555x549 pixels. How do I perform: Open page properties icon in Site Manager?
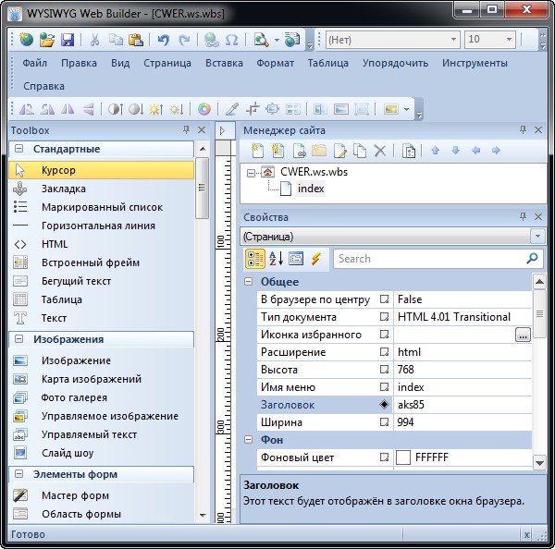point(409,151)
